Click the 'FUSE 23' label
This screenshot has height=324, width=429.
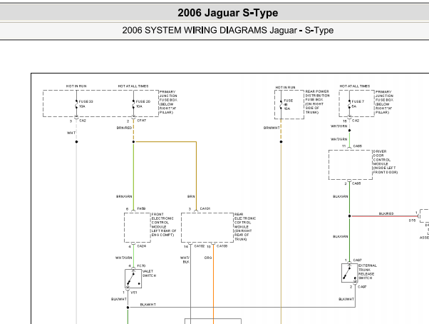(x=86, y=101)
